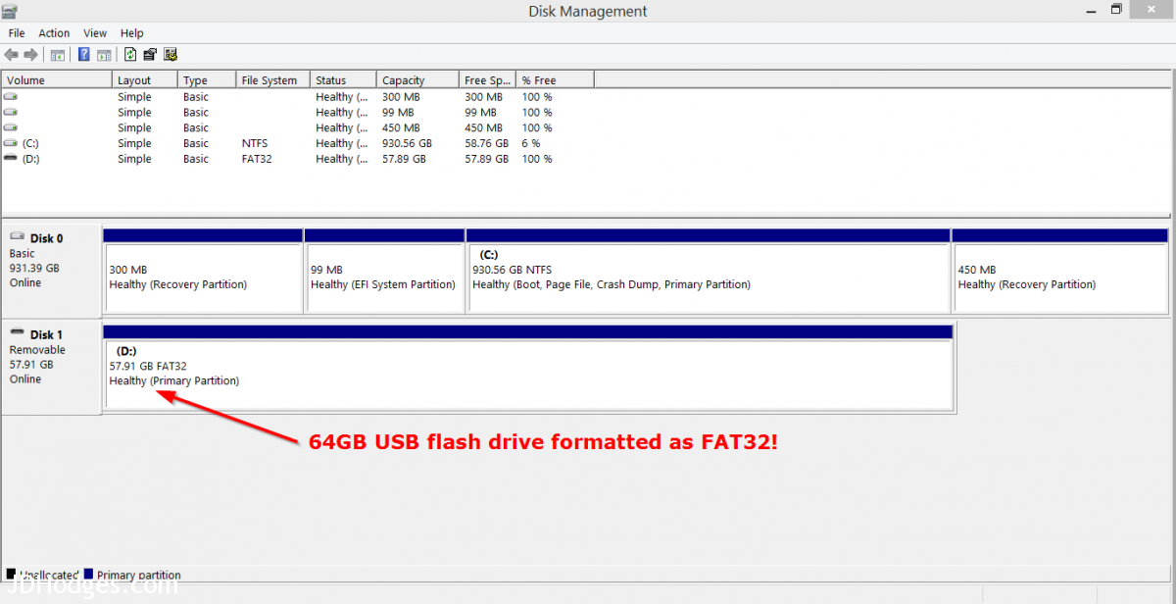Open the View menu
Image resolution: width=1176 pixels, height=604 pixels.
[94, 32]
